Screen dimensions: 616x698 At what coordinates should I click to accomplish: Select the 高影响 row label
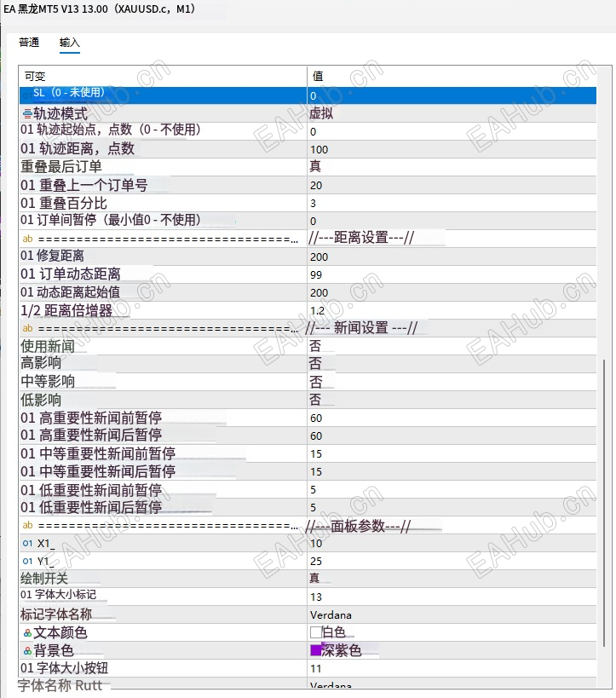(x=41, y=363)
